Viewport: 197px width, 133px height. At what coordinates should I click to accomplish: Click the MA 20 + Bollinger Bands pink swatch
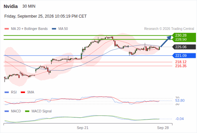[7, 29]
